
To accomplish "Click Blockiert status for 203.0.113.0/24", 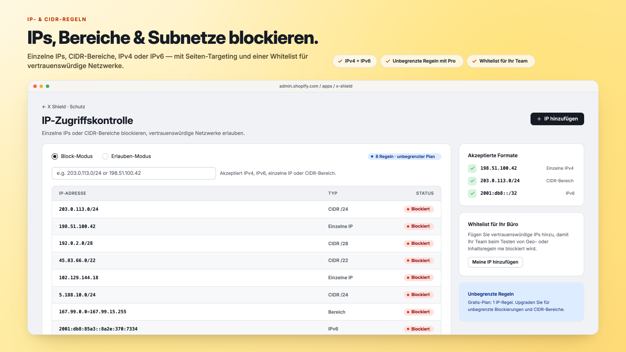I will click(x=419, y=209).
